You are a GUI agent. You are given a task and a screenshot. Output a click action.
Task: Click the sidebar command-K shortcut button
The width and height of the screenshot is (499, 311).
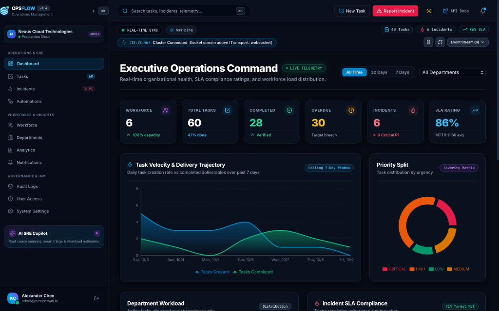[x=103, y=11]
